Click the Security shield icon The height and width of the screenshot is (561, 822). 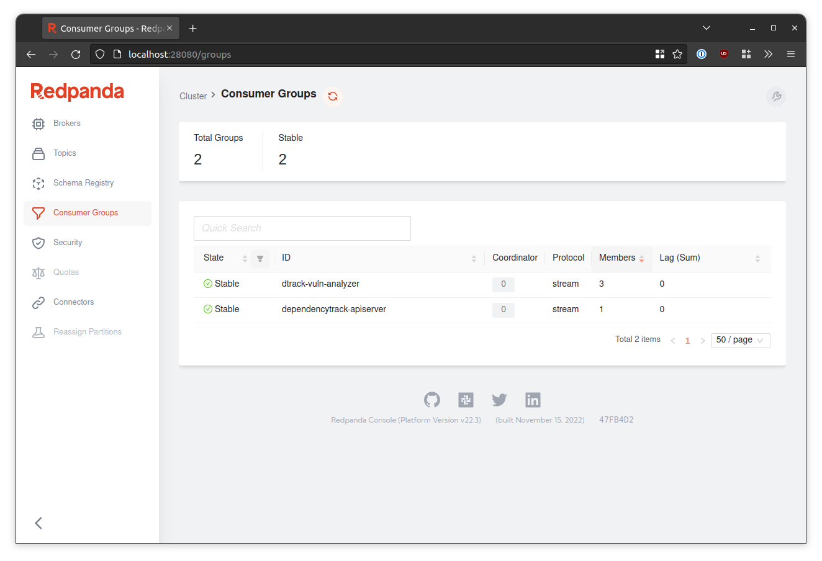tap(38, 243)
